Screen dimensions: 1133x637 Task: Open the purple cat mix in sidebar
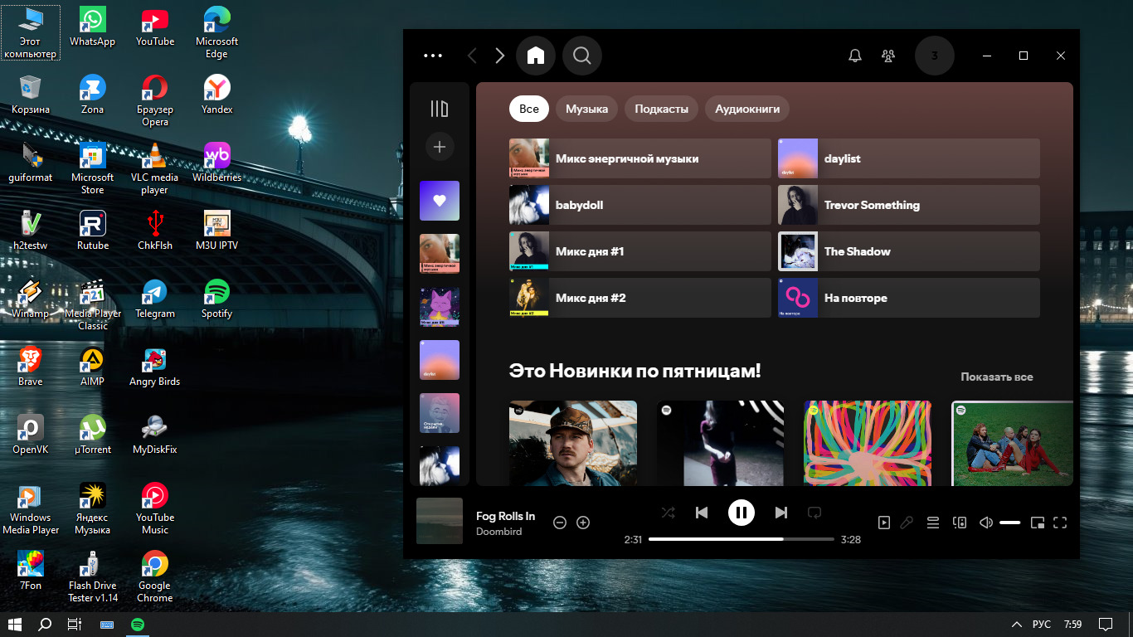(x=440, y=307)
